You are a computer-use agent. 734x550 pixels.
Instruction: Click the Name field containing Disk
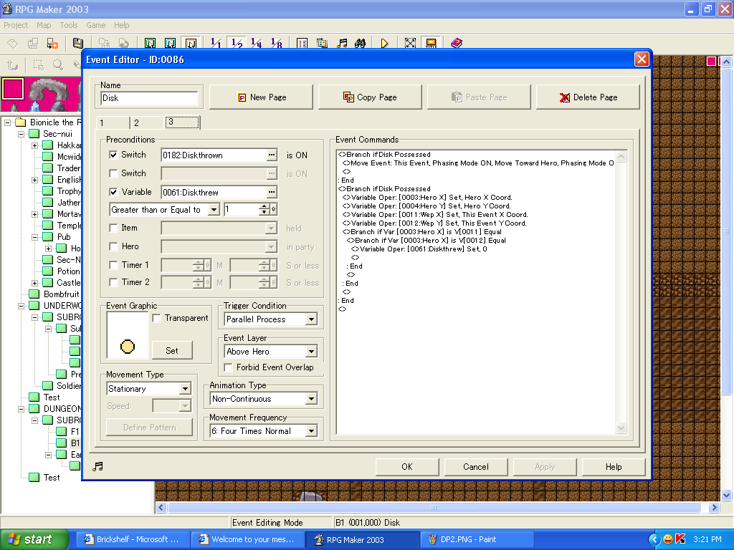click(x=149, y=98)
